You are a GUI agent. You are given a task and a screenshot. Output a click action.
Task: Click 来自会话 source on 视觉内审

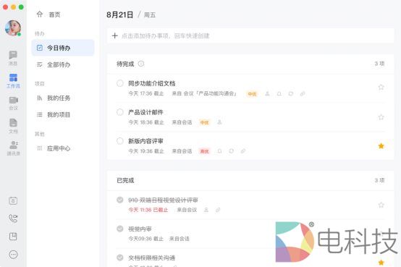click(x=180, y=239)
